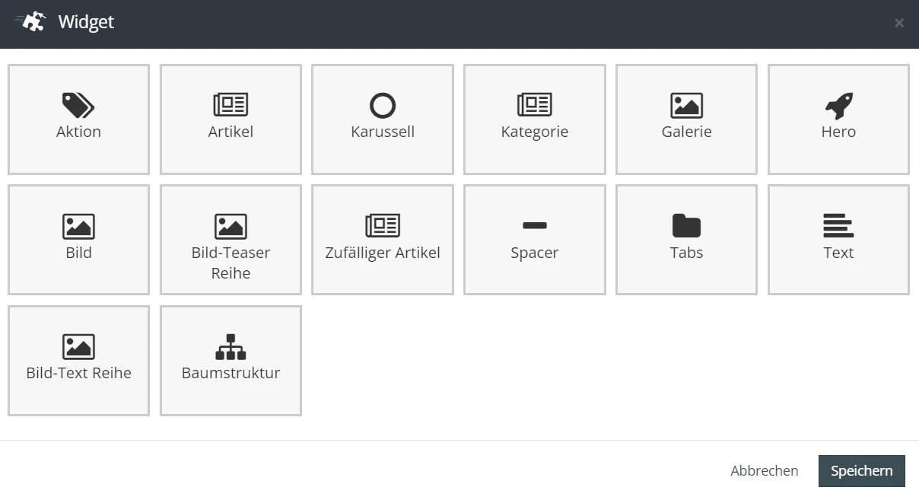Choose the Bild-Text Reihe icon
This screenshot has width=919, height=500.
click(x=78, y=346)
